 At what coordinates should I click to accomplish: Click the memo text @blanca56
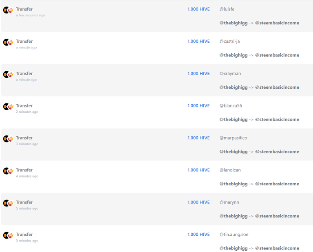tap(231, 106)
